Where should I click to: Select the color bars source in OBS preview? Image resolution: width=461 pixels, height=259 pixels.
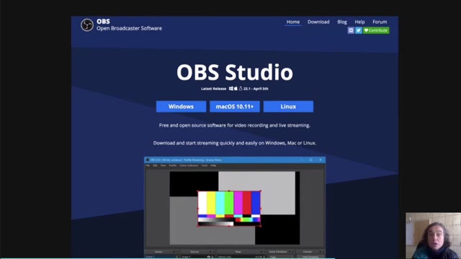[x=229, y=209]
